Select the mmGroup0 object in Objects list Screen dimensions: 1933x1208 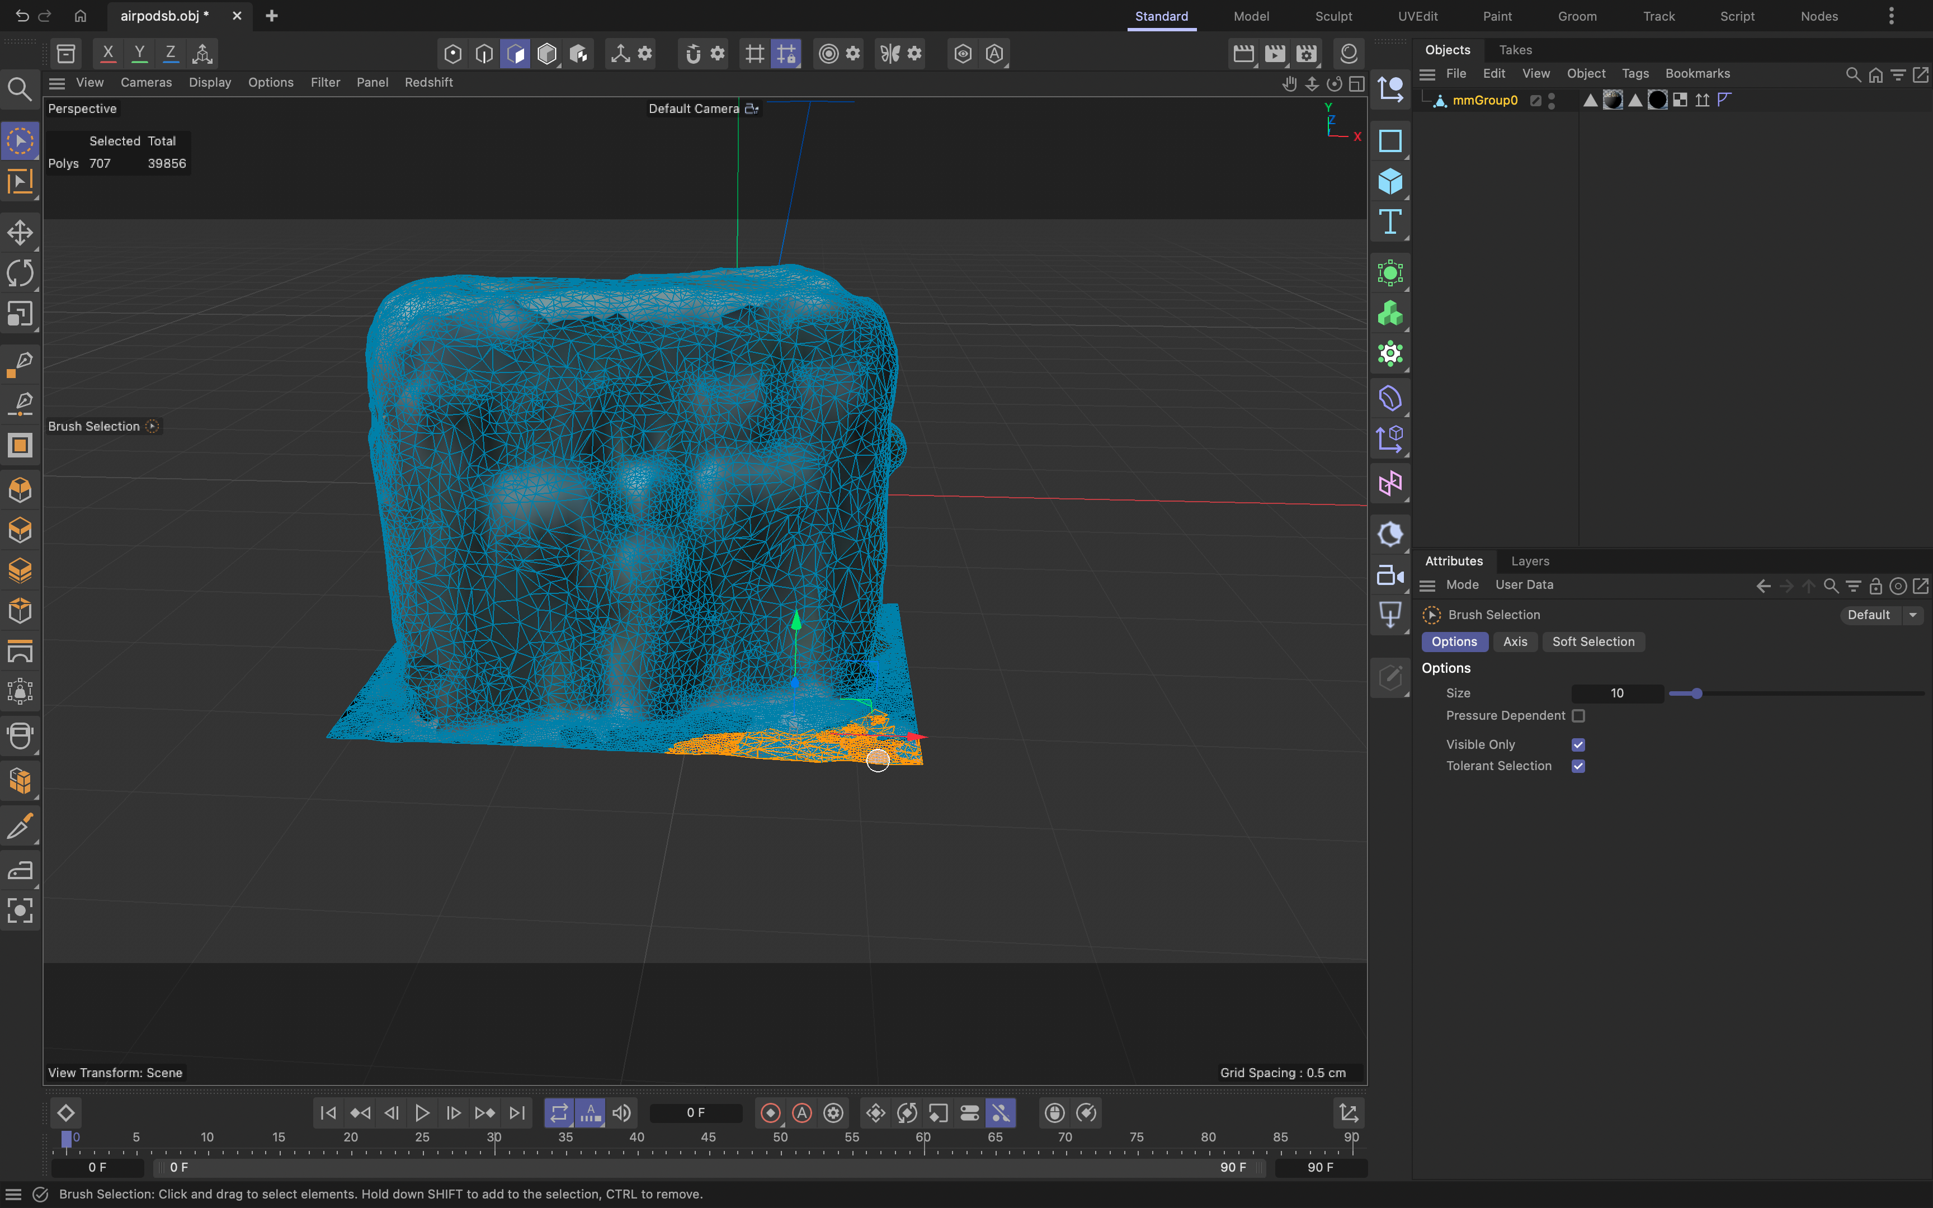[x=1484, y=100]
